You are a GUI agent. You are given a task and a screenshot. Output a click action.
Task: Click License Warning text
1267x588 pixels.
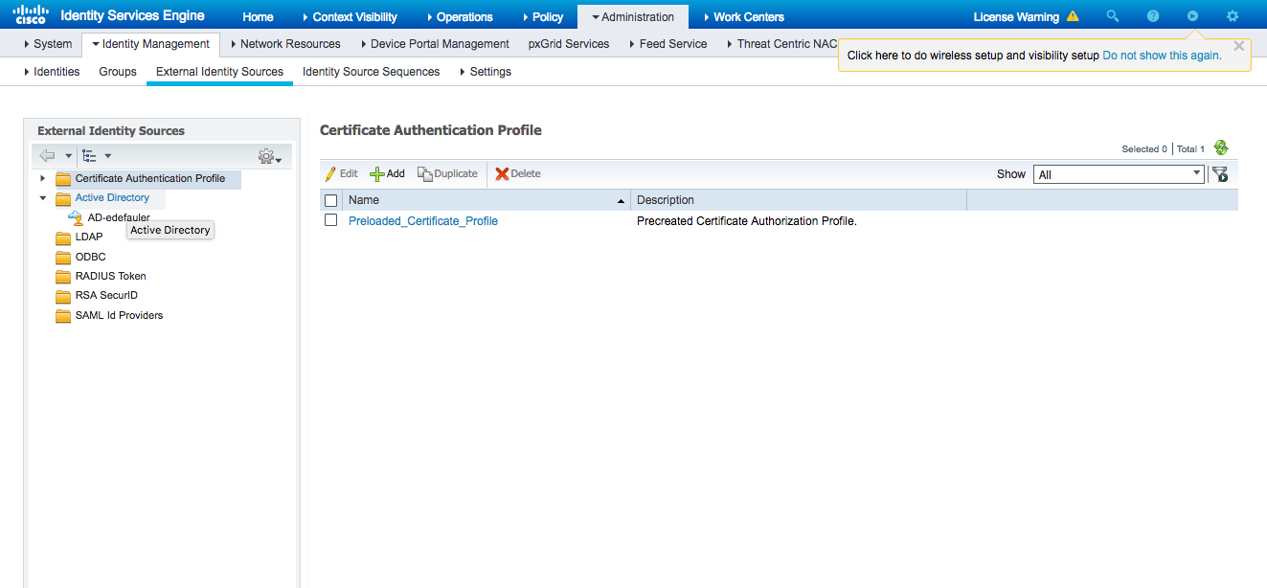[1016, 17]
